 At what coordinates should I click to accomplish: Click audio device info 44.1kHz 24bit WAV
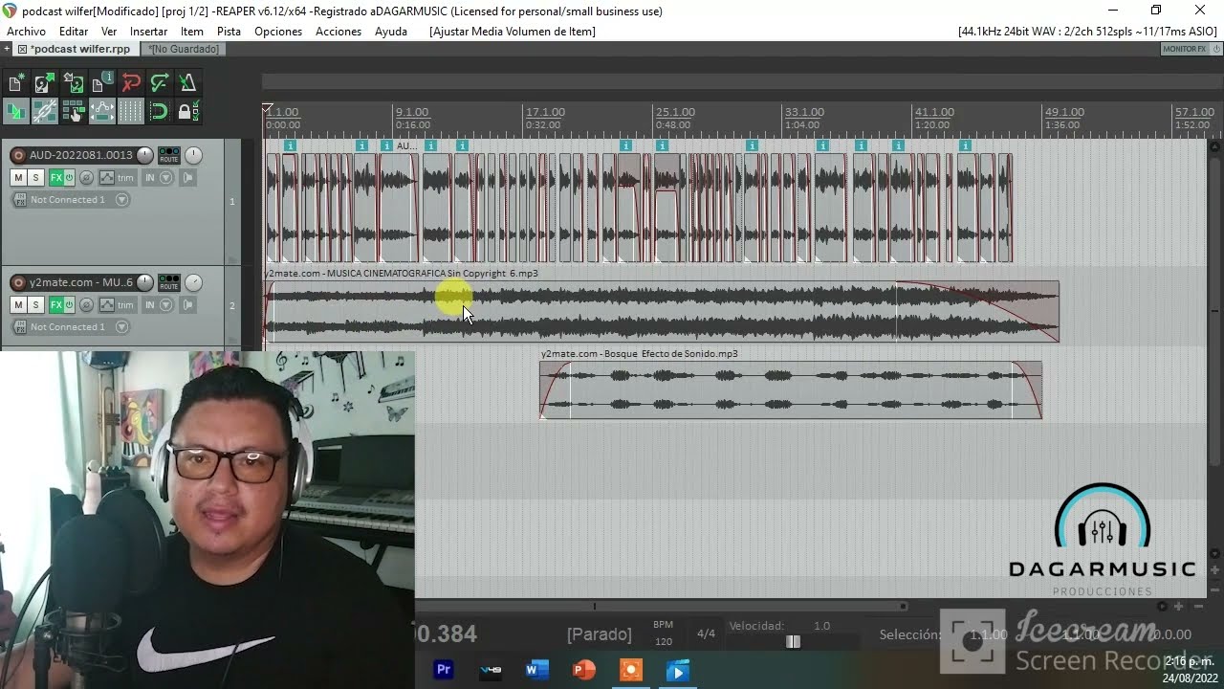(x=1087, y=32)
